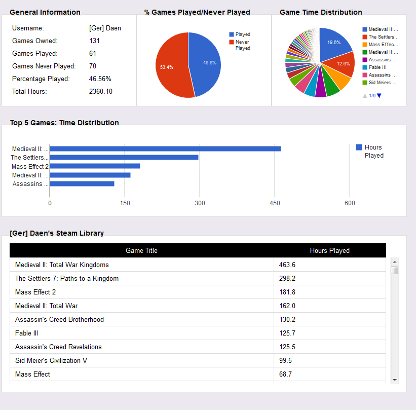Click username value '[Ger] Daen'
The image size is (416, 410).
[105, 28]
